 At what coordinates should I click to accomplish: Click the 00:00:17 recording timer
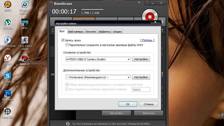coord(64,12)
